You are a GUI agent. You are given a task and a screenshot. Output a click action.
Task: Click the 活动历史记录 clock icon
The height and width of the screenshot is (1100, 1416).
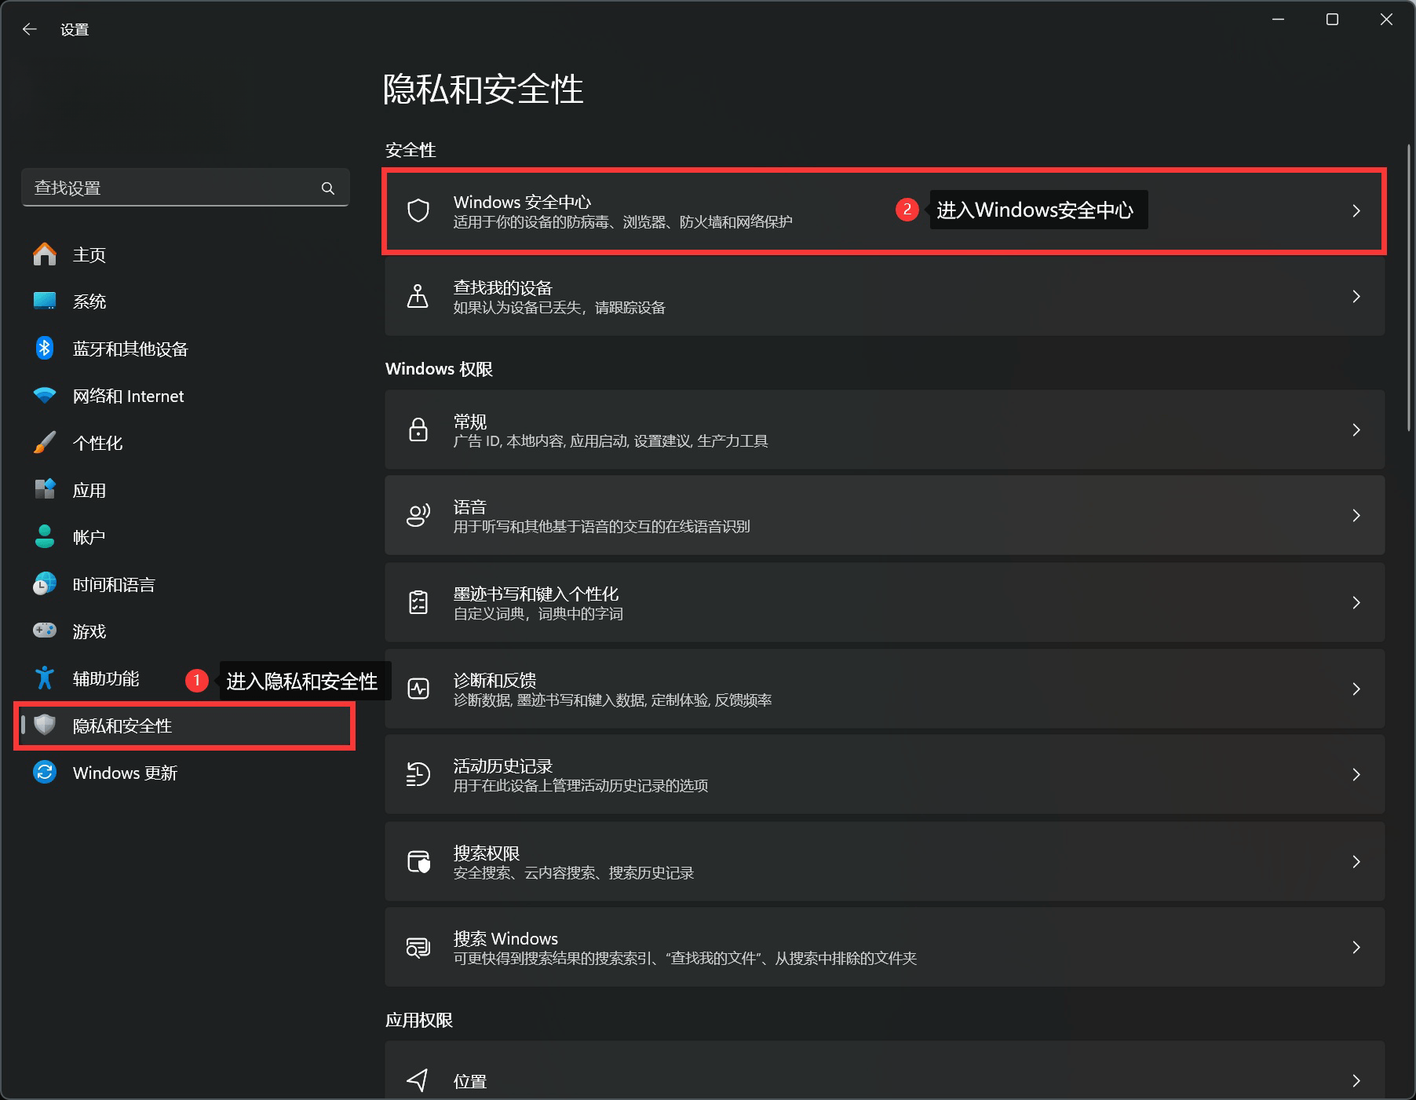[x=418, y=775]
